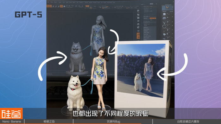Open the blue figure preview thumbnail at top right
This screenshot has width=221, height=124.
click(168, 8)
